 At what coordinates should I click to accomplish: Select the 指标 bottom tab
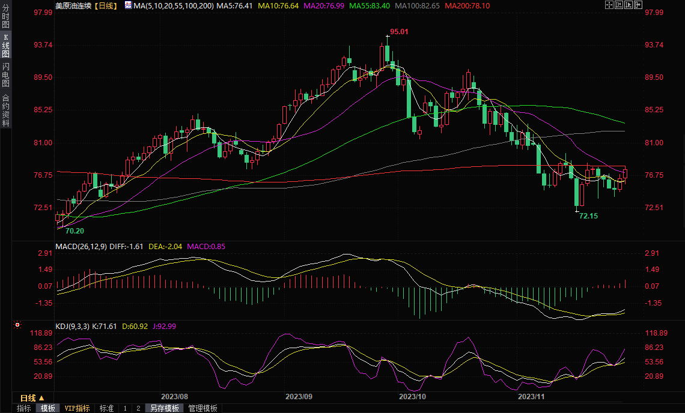pyautogui.click(x=24, y=408)
